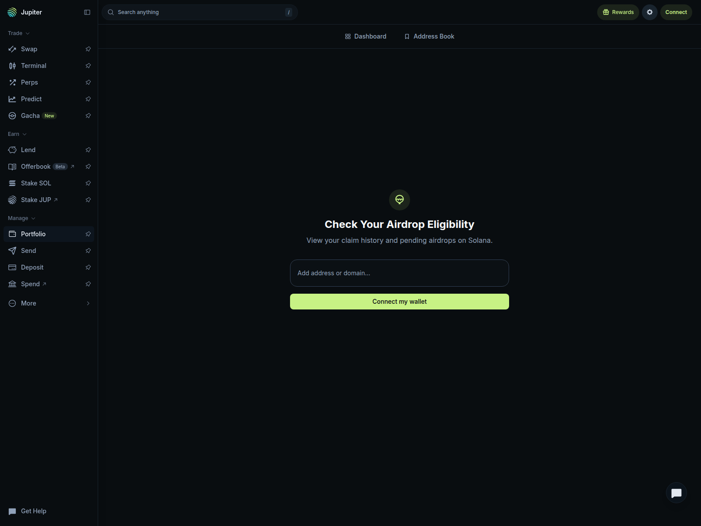This screenshot has height=526, width=701.
Task: Toggle pin for Portfolio
Action: click(88, 234)
